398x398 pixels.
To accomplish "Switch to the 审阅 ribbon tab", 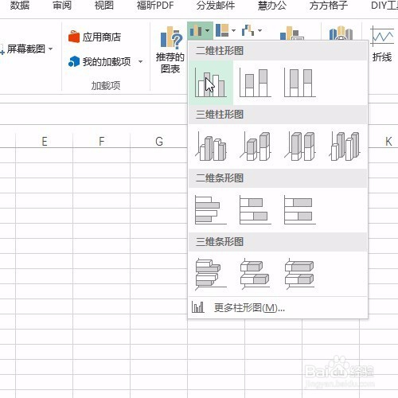I will 62,6.
